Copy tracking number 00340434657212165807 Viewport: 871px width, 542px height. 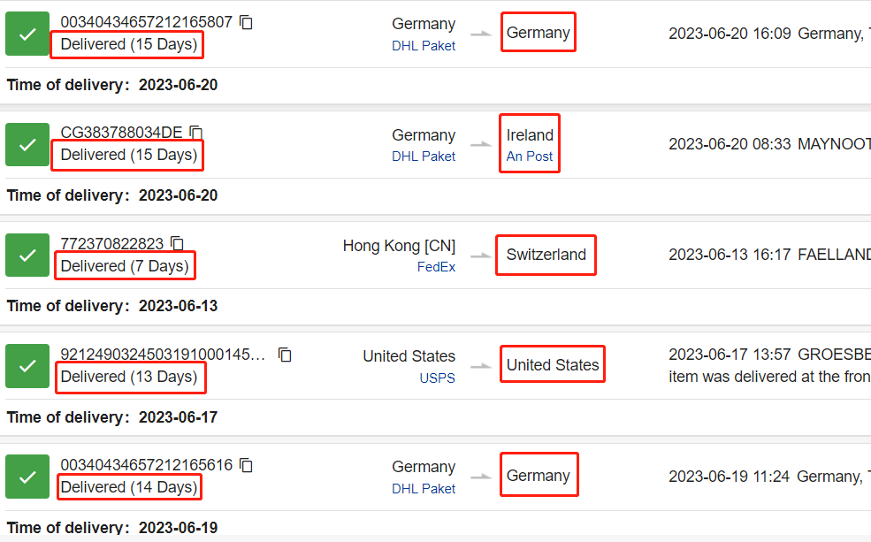(x=246, y=22)
